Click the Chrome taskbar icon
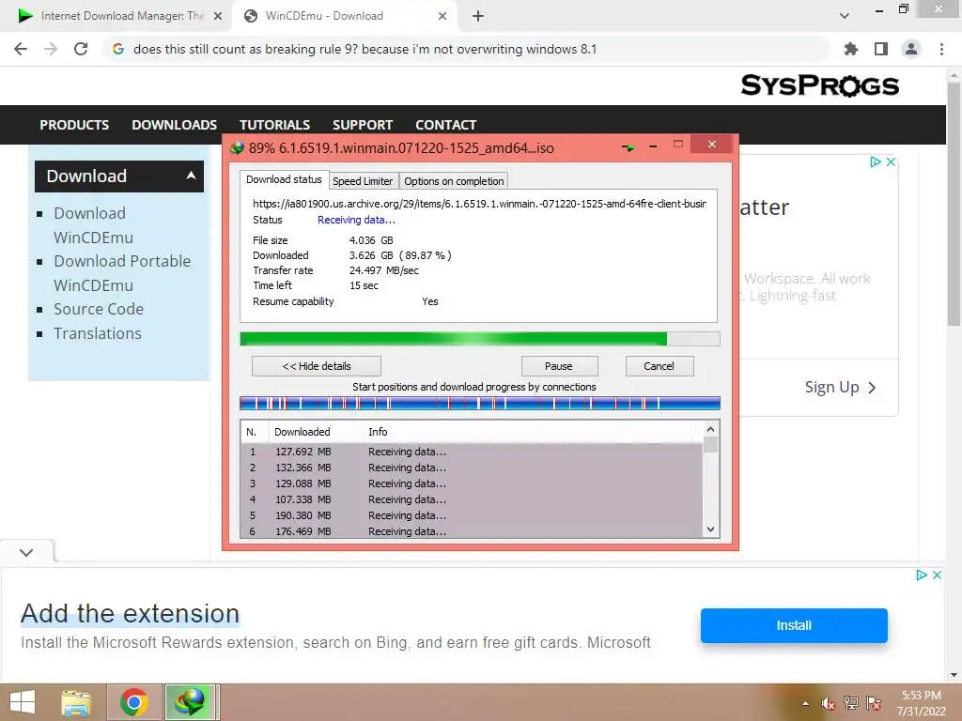The width and height of the screenshot is (962, 721). (x=133, y=702)
